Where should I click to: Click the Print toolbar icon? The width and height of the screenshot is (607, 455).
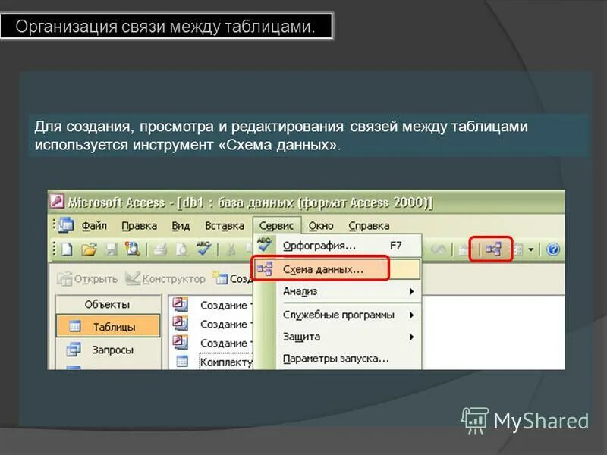[x=160, y=249]
